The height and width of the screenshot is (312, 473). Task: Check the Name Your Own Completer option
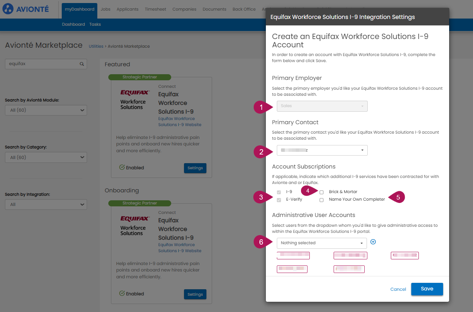click(322, 200)
